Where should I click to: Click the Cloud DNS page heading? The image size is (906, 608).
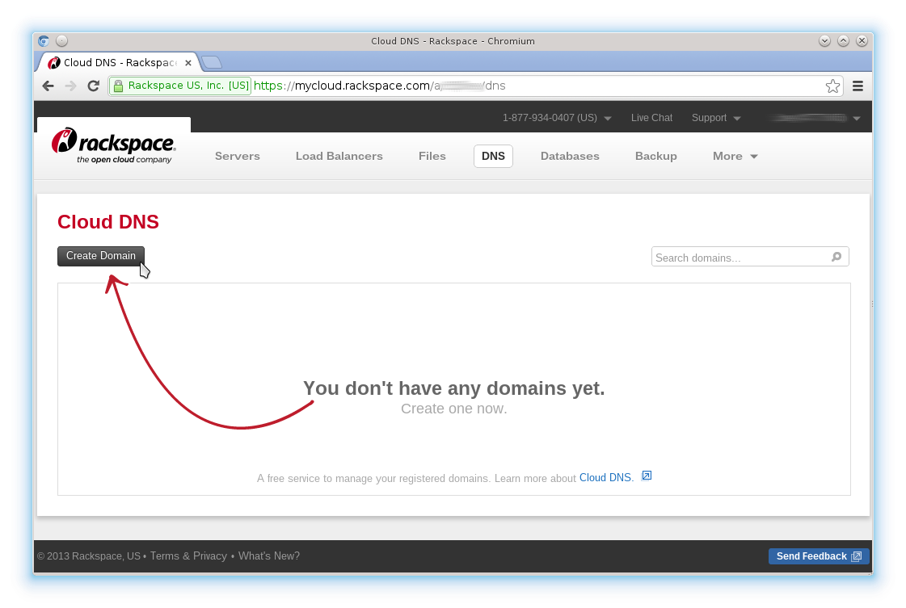(108, 222)
